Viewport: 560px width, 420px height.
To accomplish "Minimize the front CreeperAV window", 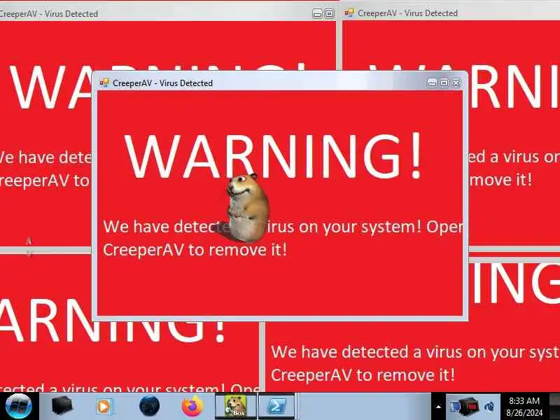I will pyautogui.click(x=432, y=83).
